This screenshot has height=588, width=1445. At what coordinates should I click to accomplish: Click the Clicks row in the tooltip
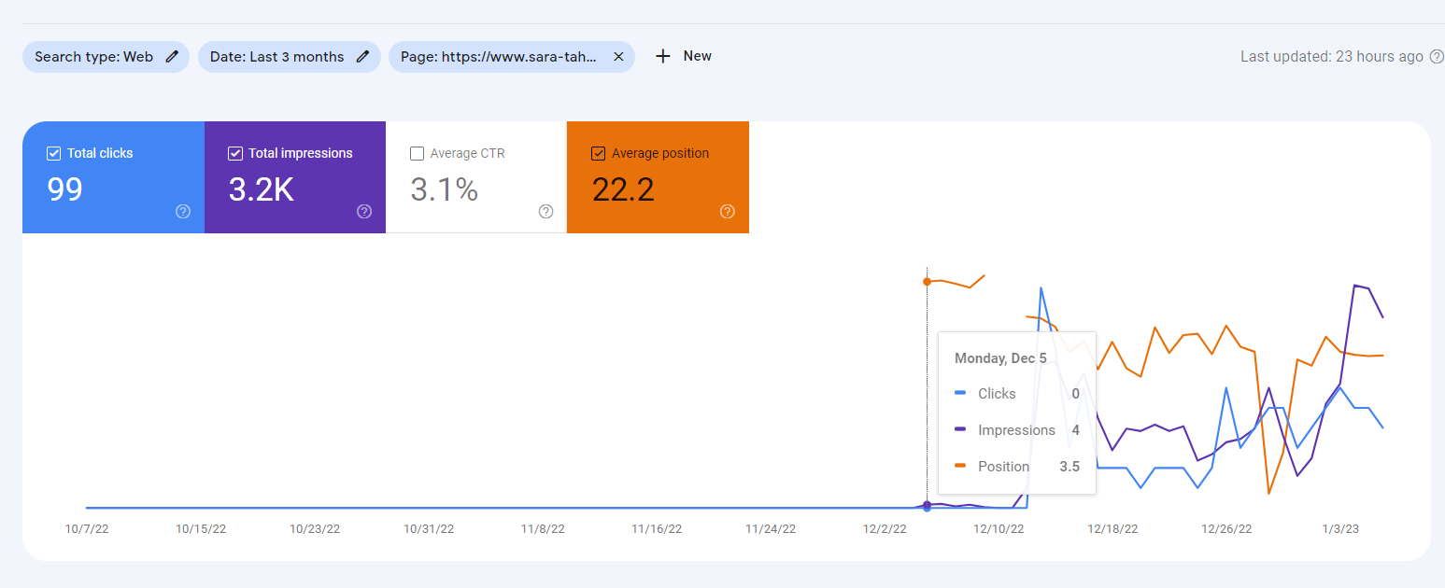1017,394
